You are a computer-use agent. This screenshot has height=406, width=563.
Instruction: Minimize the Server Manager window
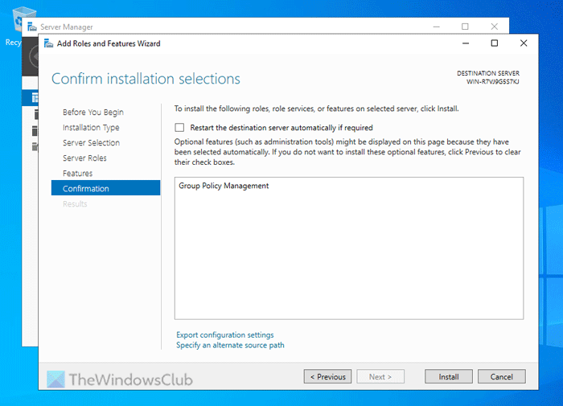436,27
